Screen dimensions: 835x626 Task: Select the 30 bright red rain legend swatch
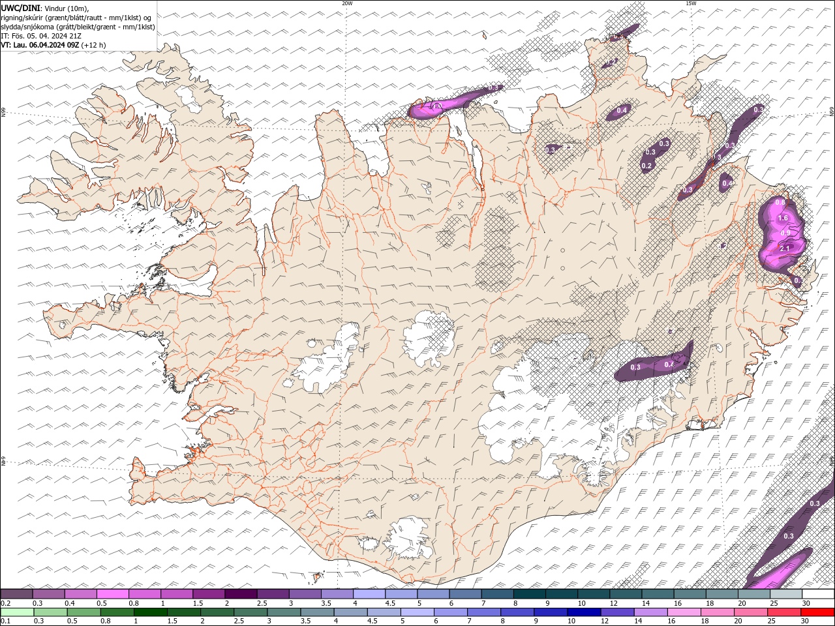tap(817, 612)
